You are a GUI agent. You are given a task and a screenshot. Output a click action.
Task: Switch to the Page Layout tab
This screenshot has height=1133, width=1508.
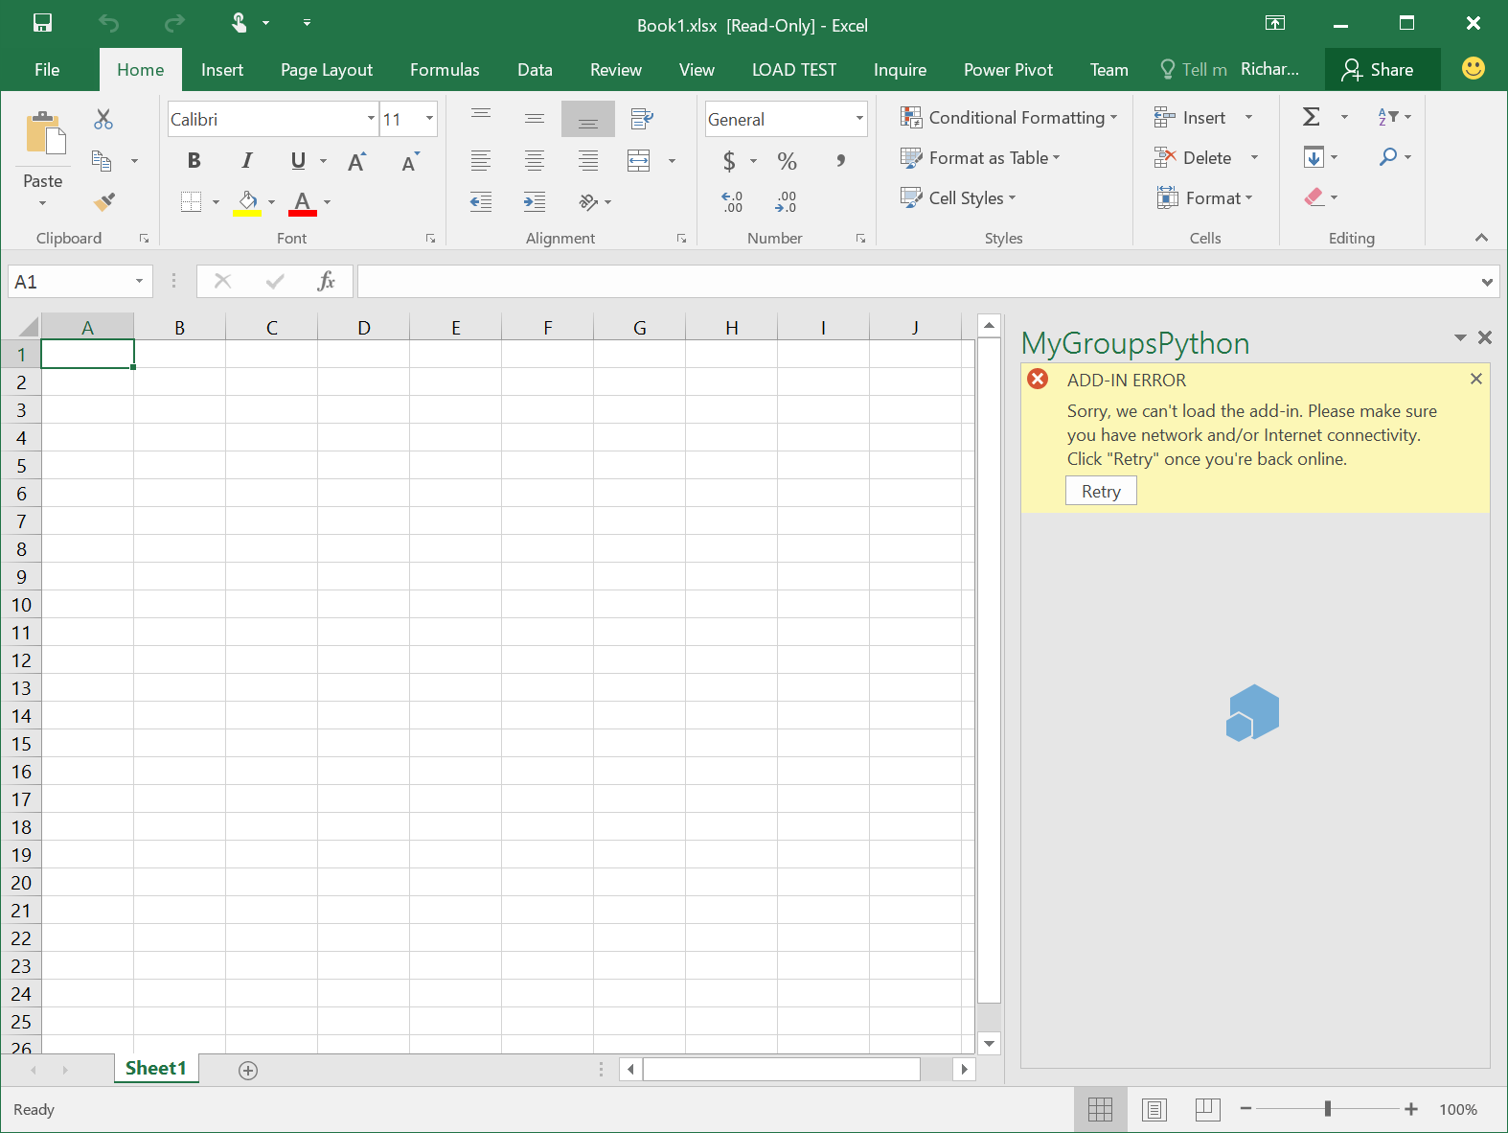327,69
